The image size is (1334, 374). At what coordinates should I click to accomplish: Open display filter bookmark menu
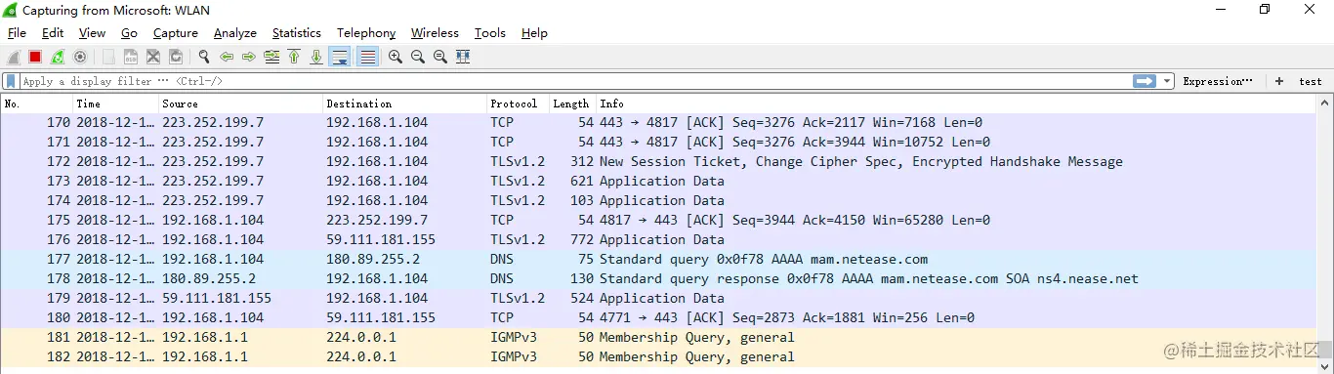11,82
